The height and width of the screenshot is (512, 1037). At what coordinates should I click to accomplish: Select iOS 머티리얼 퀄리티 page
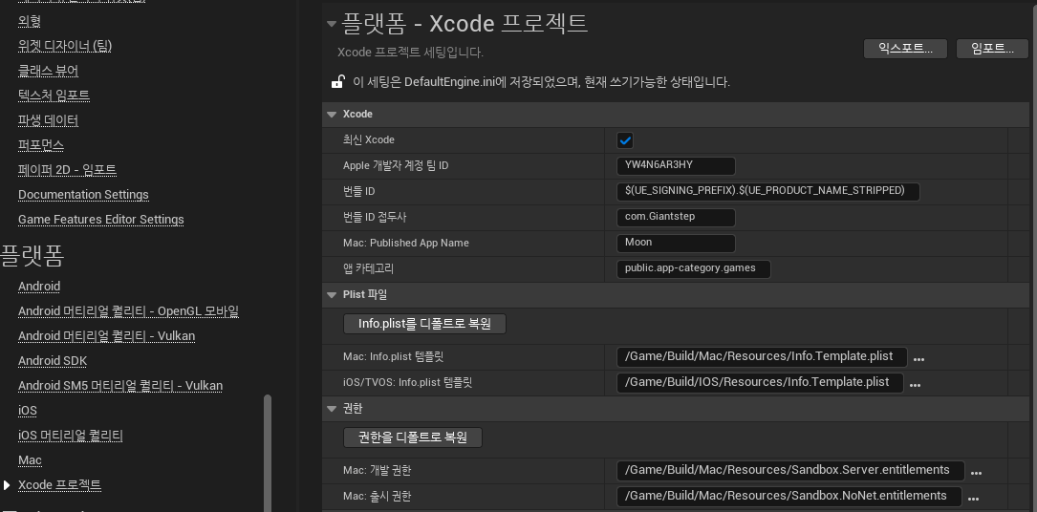pyautogui.click(x=70, y=436)
